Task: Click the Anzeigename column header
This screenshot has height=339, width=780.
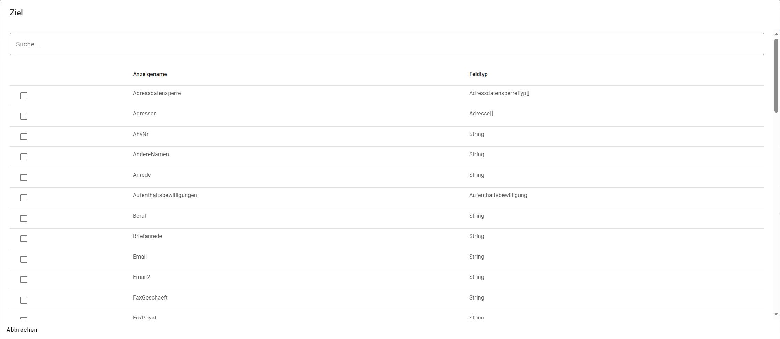Action: click(150, 74)
